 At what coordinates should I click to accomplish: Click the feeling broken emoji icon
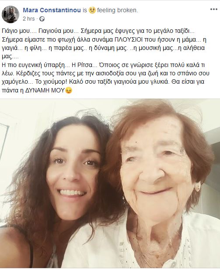pos(92,10)
